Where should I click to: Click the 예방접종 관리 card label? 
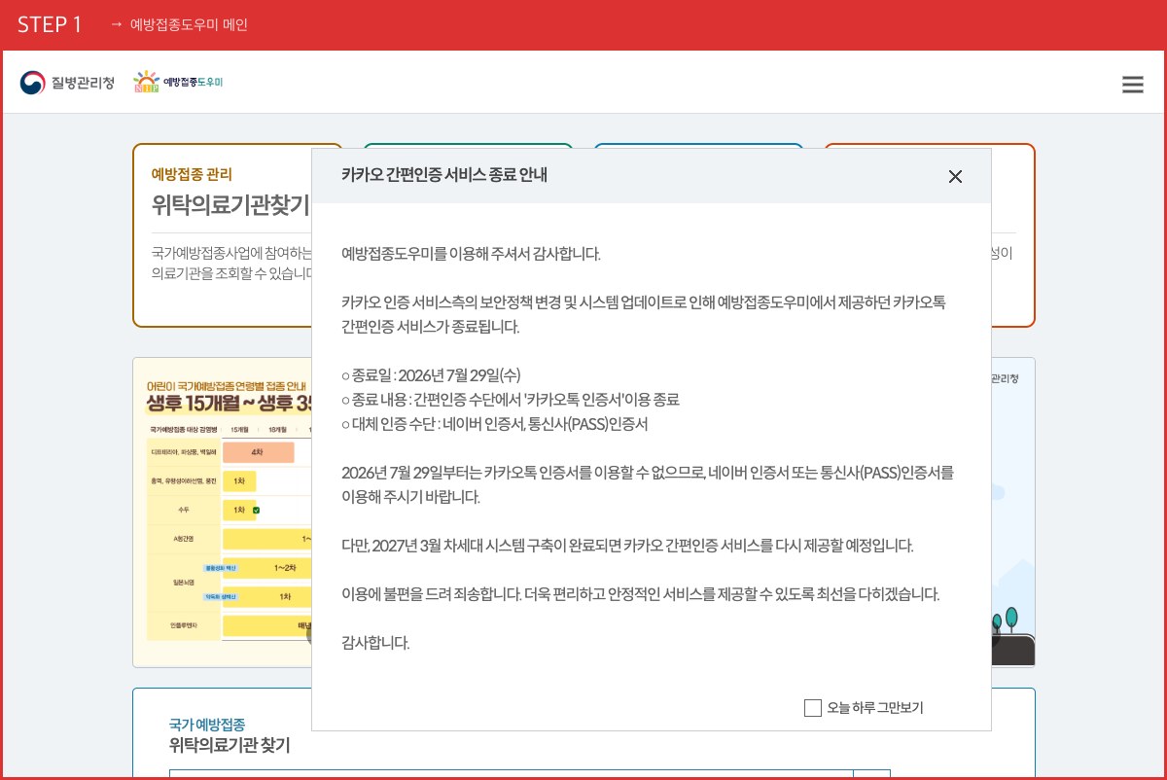192,175
